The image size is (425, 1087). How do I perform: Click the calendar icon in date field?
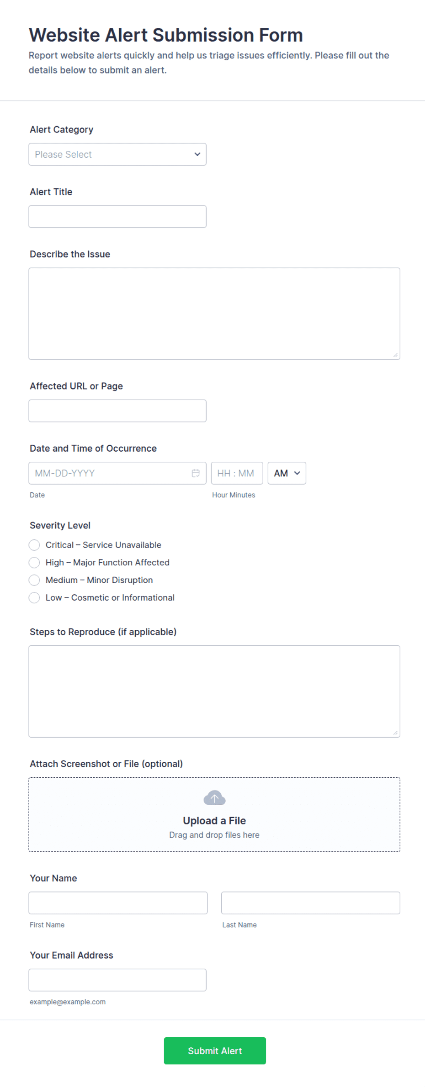point(196,473)
